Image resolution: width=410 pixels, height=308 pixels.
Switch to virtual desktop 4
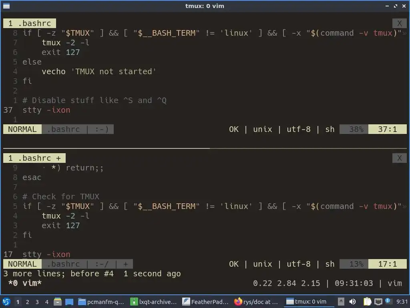click(x=47, y=302)
